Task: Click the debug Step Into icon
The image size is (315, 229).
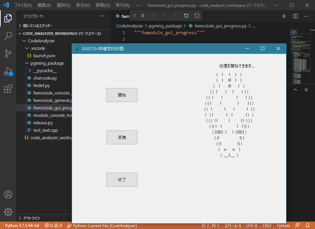Action: [164, 16]
